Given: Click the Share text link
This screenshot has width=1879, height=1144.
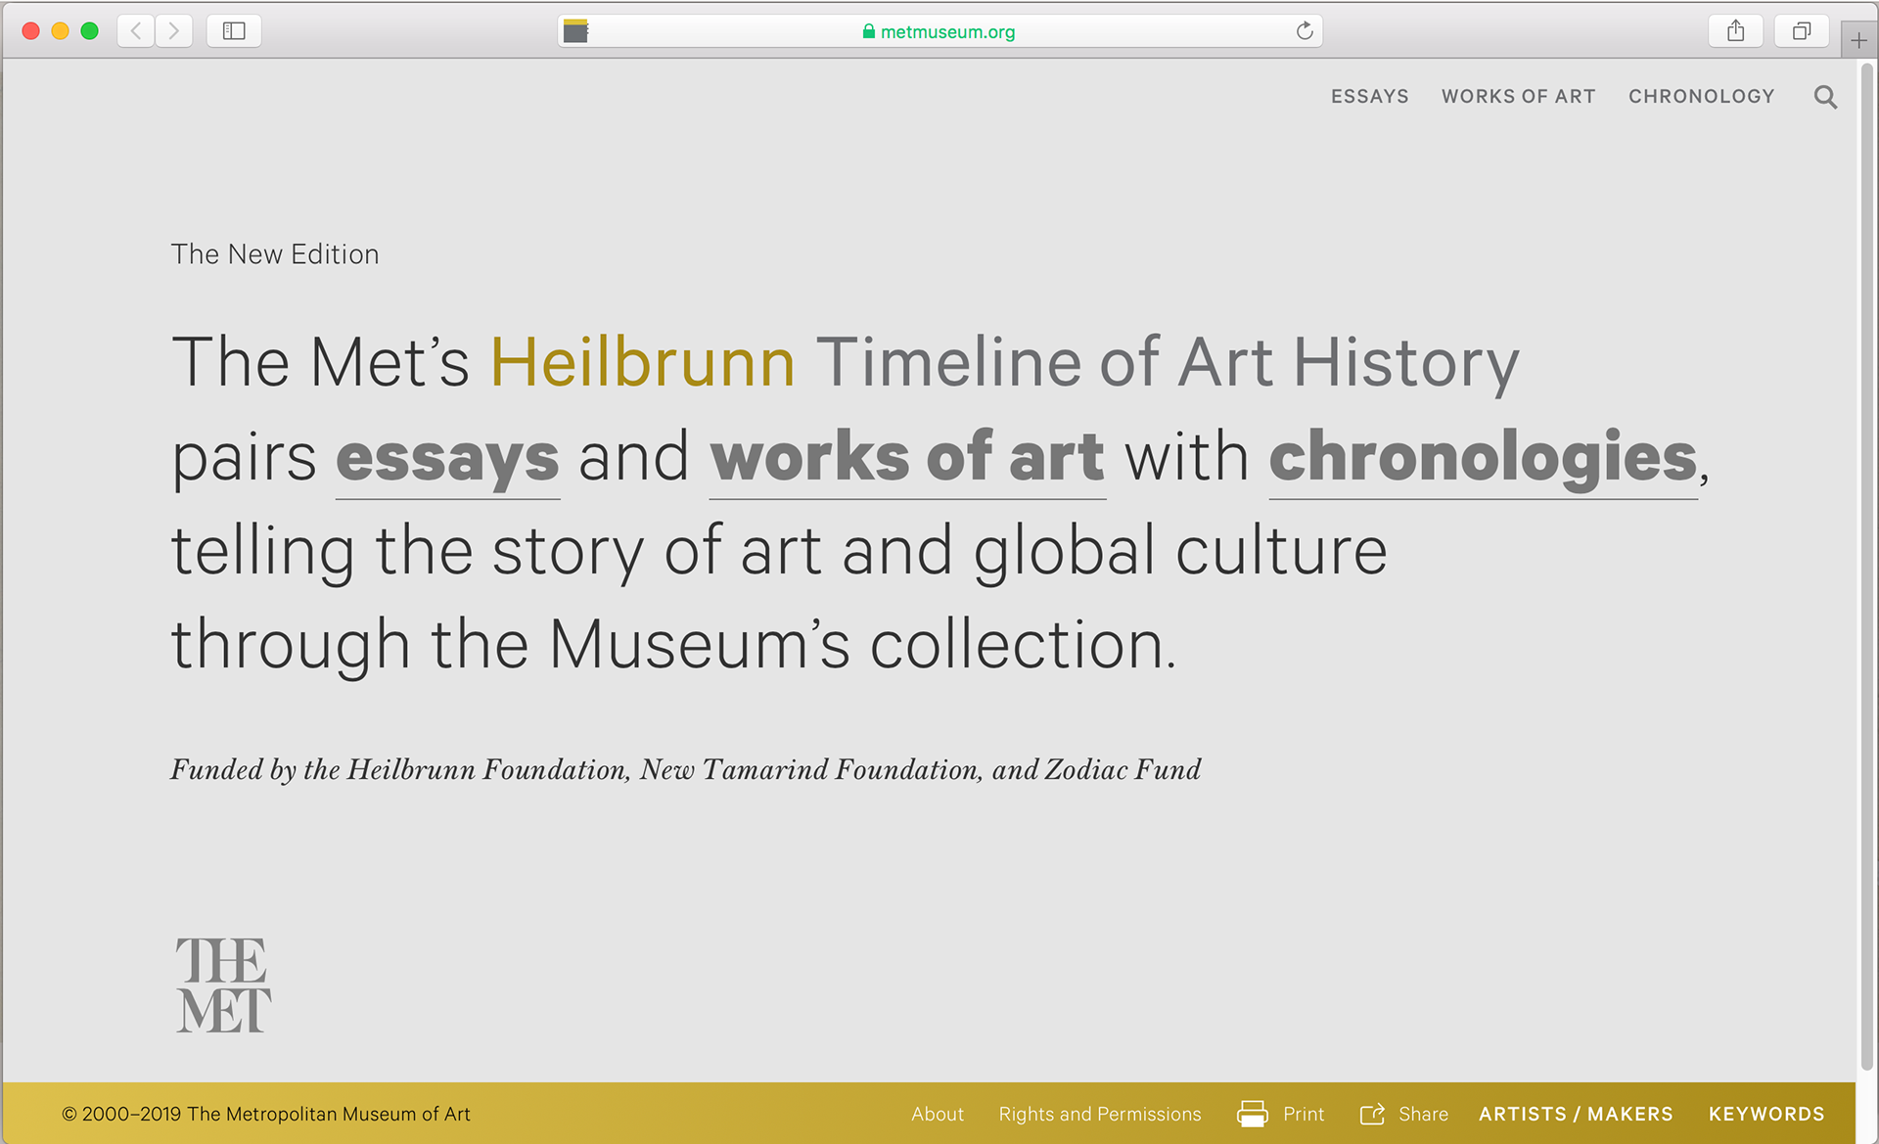Looking at the screenshot, I should tap(1423, 1114).
